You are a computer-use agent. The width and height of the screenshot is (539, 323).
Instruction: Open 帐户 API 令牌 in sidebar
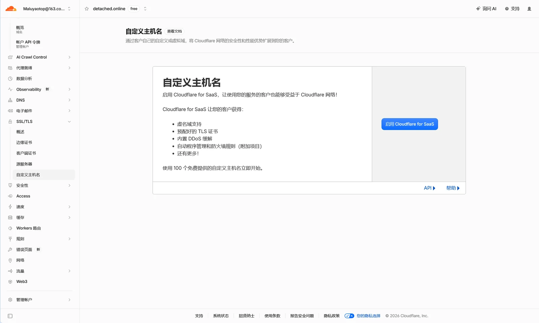(28, 44)
